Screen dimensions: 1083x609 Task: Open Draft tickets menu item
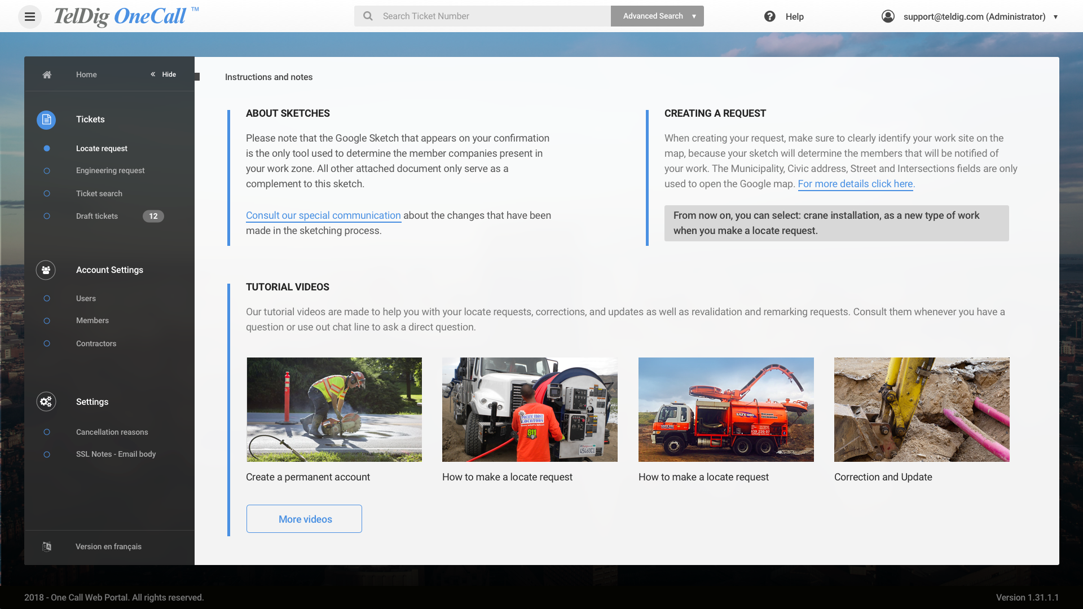click(97, 216)
